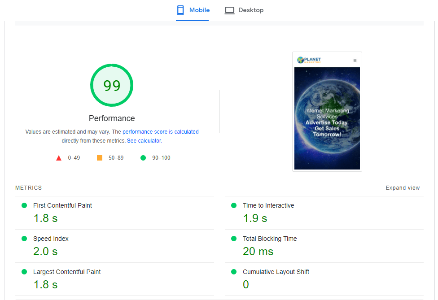Click the '90–100' legend range text
The width and height of the screenshot is (438, 300).
point(161,158)
